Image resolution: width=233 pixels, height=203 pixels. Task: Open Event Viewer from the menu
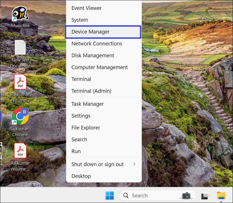click(86, 8)
